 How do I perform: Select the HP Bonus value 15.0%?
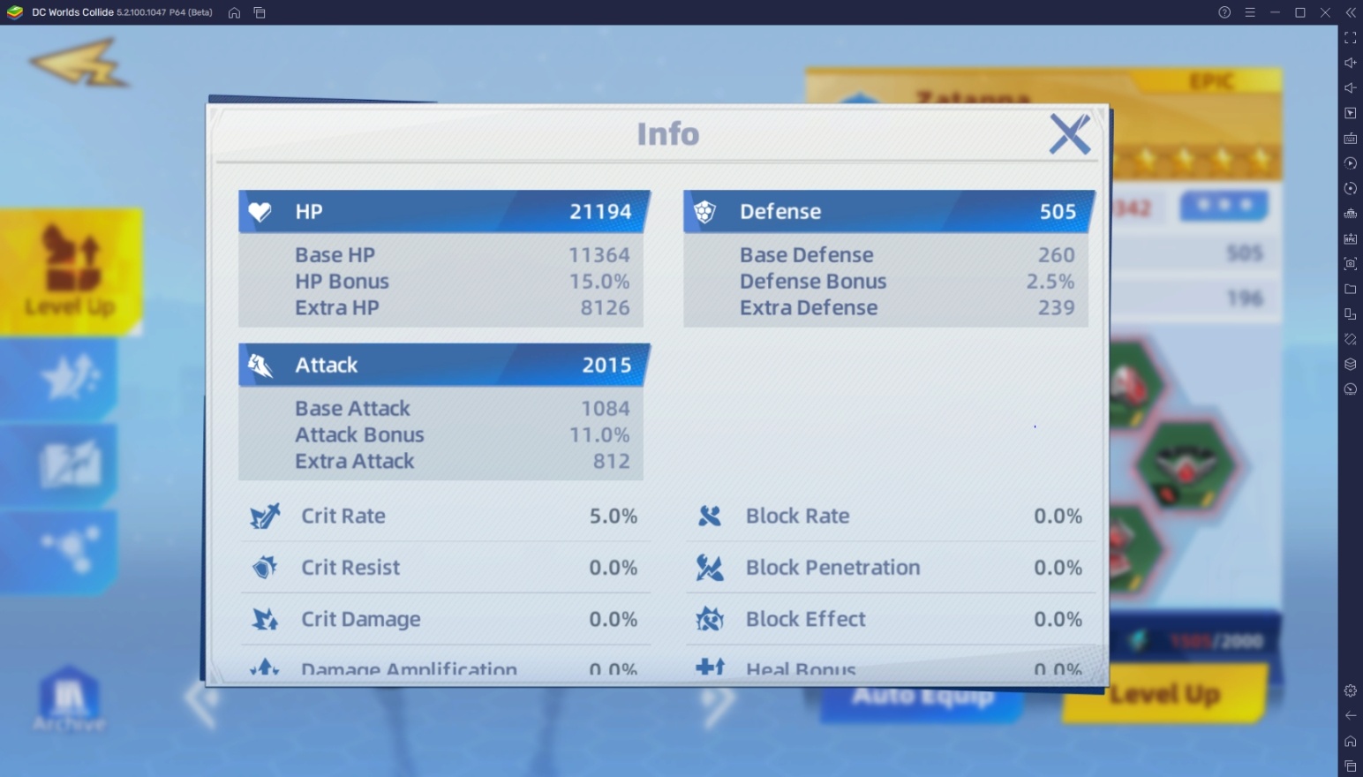coord(599,282)
